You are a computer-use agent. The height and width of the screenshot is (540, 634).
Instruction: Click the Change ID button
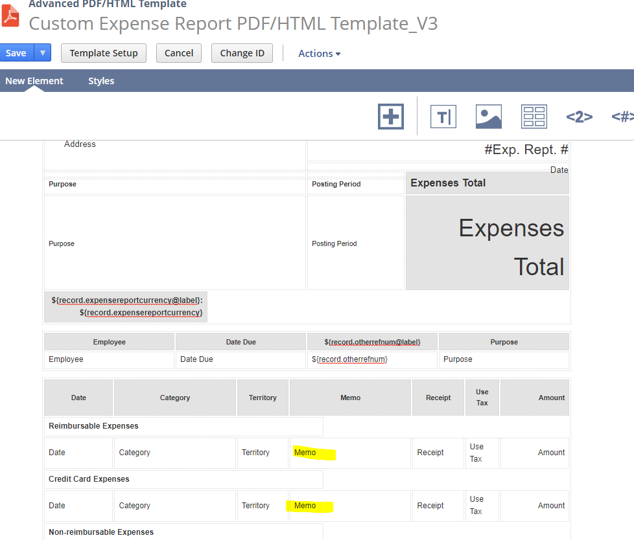[242, 52]
